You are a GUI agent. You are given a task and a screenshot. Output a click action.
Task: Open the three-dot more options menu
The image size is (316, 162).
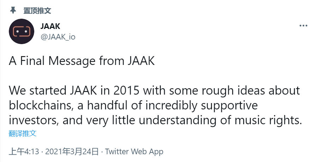(303, 26)
